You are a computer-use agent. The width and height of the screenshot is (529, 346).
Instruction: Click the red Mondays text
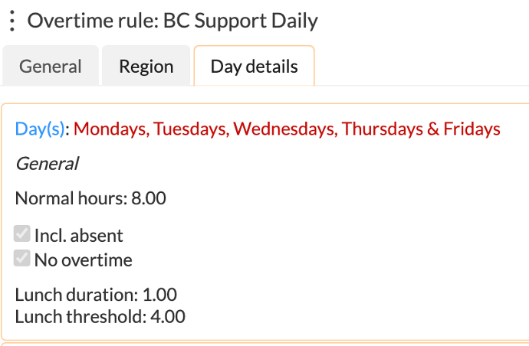108,129
